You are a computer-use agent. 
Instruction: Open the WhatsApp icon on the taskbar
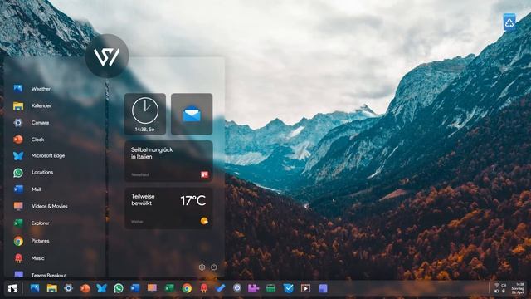(x=119, y=288)
